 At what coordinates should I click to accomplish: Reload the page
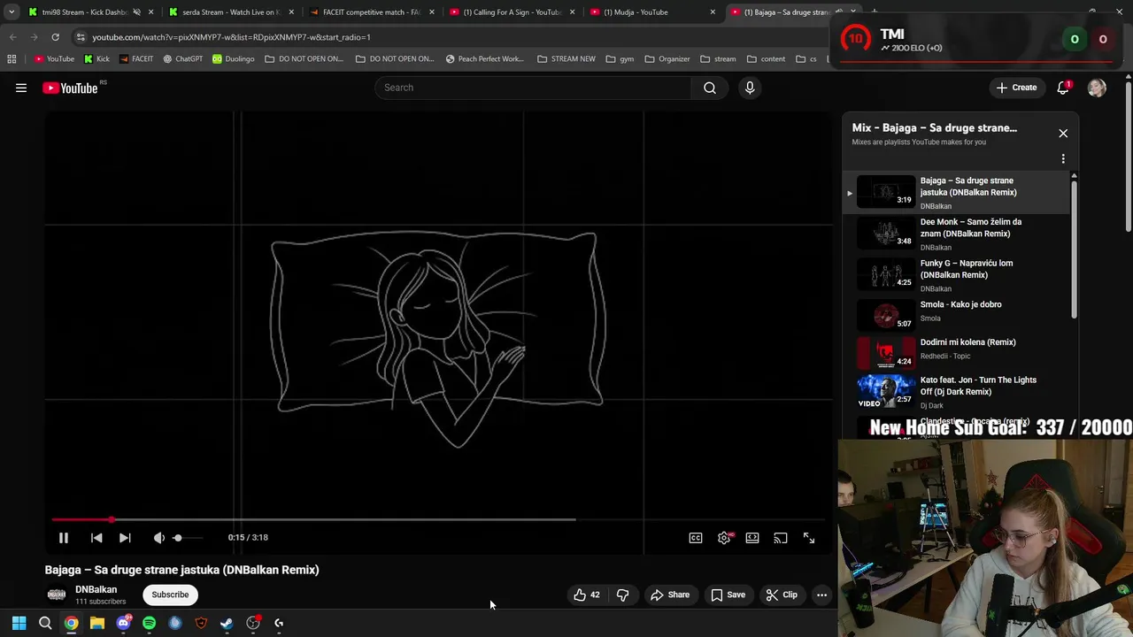tap(55, 37)
